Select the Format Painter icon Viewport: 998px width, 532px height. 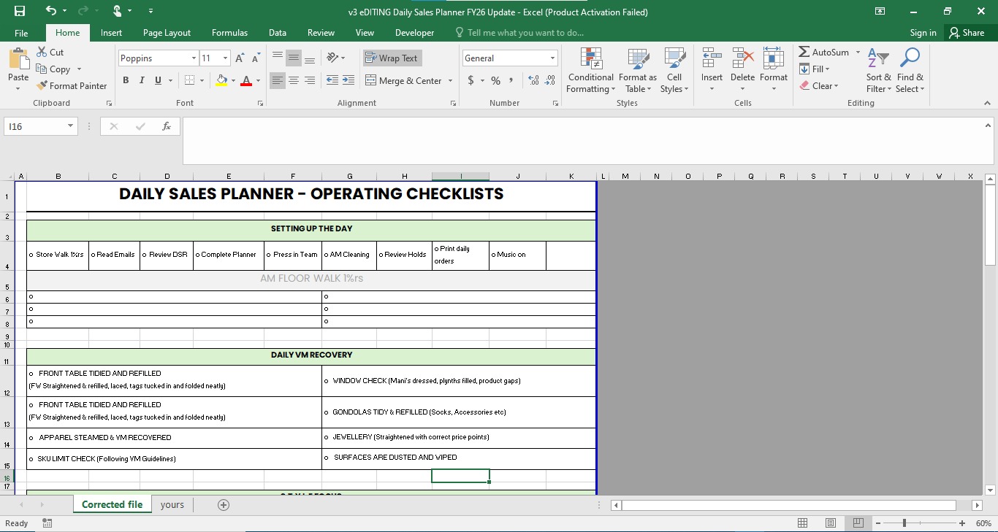42,85
